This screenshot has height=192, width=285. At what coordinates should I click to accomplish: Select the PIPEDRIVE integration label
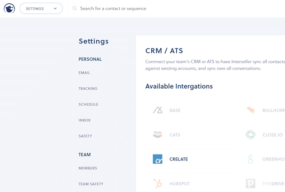[274, 184]
